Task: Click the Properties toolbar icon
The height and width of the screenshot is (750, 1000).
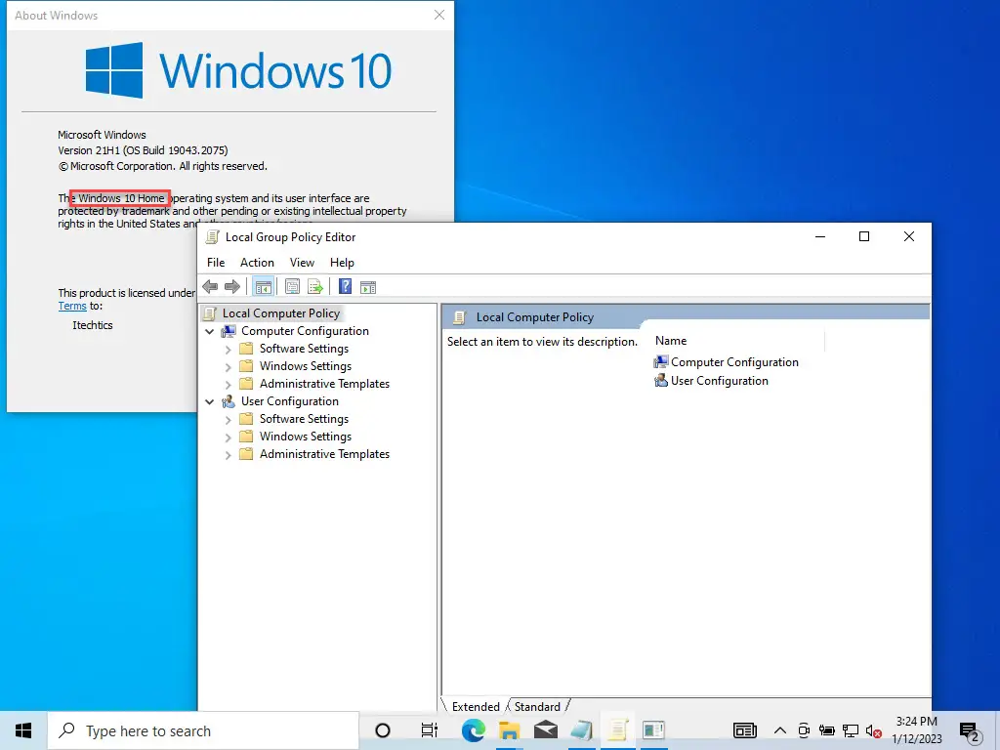Action: click(x=292, y=287)
